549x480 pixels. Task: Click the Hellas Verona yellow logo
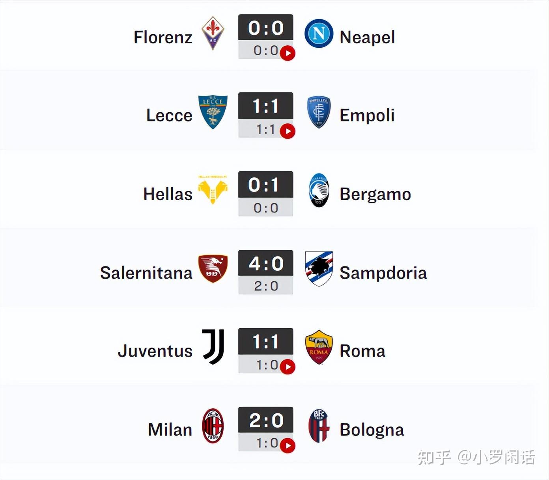coord(213,190)
